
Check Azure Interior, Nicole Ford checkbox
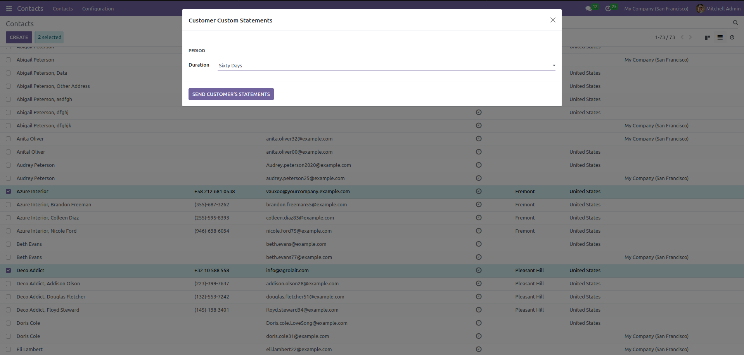pos(8,231)
